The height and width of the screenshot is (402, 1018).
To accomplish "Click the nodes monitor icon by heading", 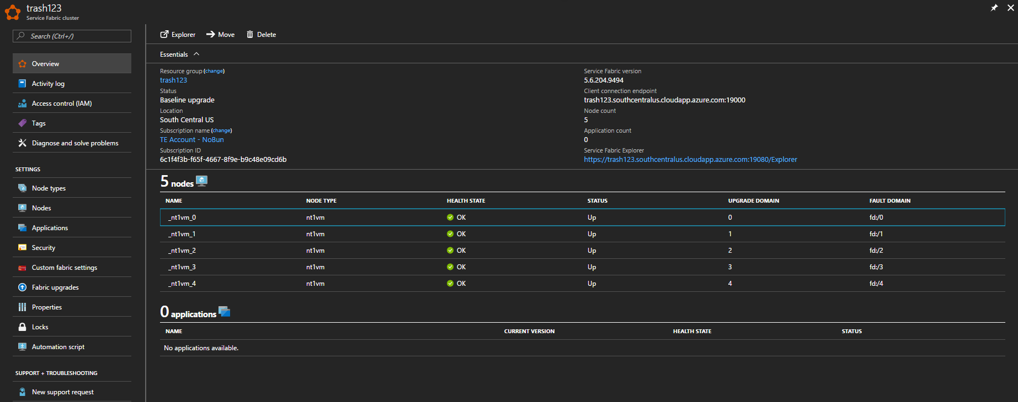I will (202, 181).
